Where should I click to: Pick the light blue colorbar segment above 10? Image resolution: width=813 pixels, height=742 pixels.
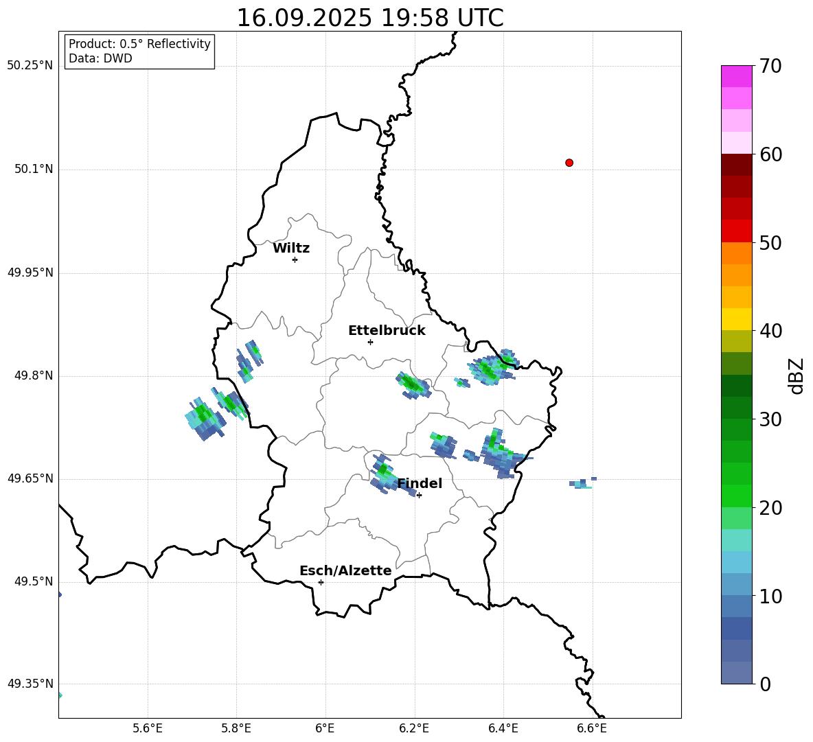(736, 562)
